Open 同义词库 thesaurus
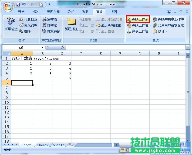 pos(28,25)
